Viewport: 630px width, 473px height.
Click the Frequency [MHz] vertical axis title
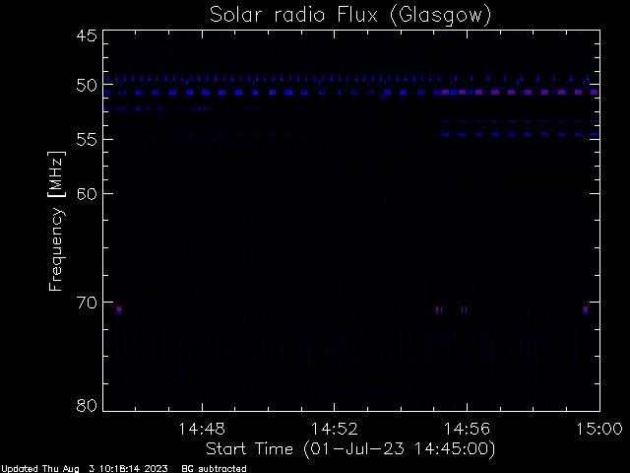[x=56, y=221]
